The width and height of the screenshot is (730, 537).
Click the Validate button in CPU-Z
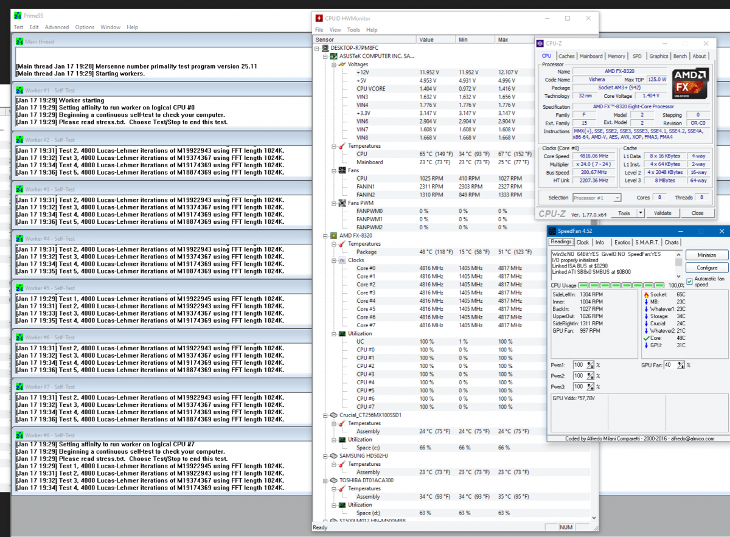tap(662, 213)
